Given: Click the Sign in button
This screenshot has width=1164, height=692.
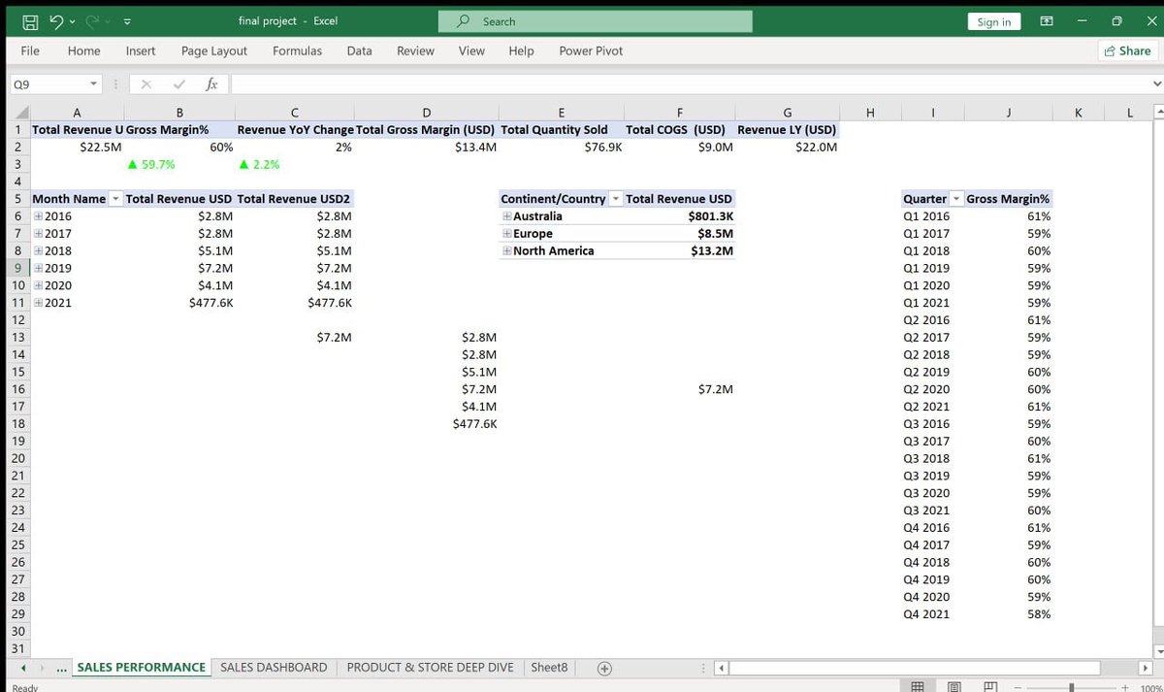Looking at the screenshot, I should pos(993,21).
